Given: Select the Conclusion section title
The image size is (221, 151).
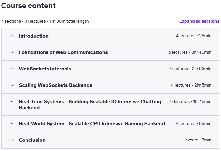Looking at the screenshot, I should (x=32, y=140).
